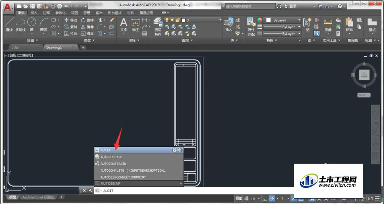Click the Move (移动) tool
The image size is (384, 204).
click(71, 20)
